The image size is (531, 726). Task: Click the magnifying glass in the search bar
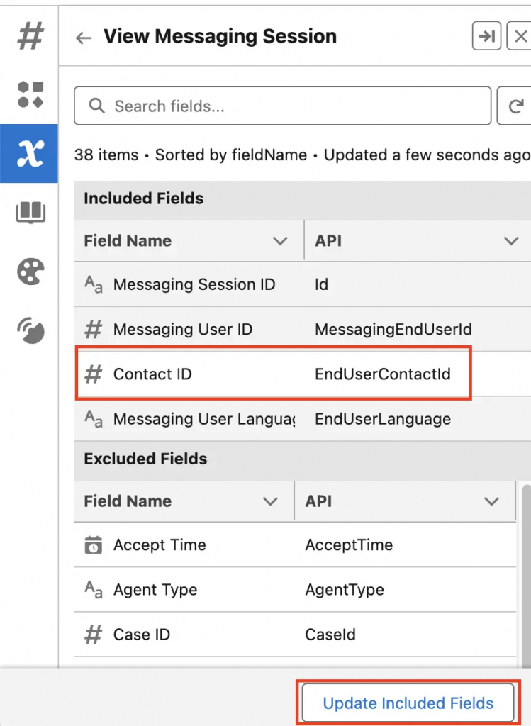[x=96, y=105]
